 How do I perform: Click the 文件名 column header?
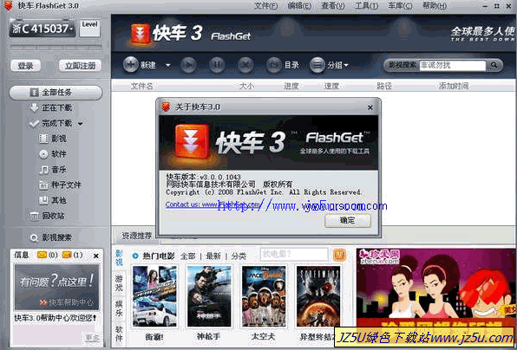tap(141, 86)
